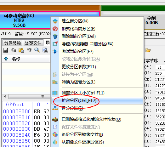The image size is (165, 147).
Task: Click hex byte DB in row 000008030
Action: (37, 129)
